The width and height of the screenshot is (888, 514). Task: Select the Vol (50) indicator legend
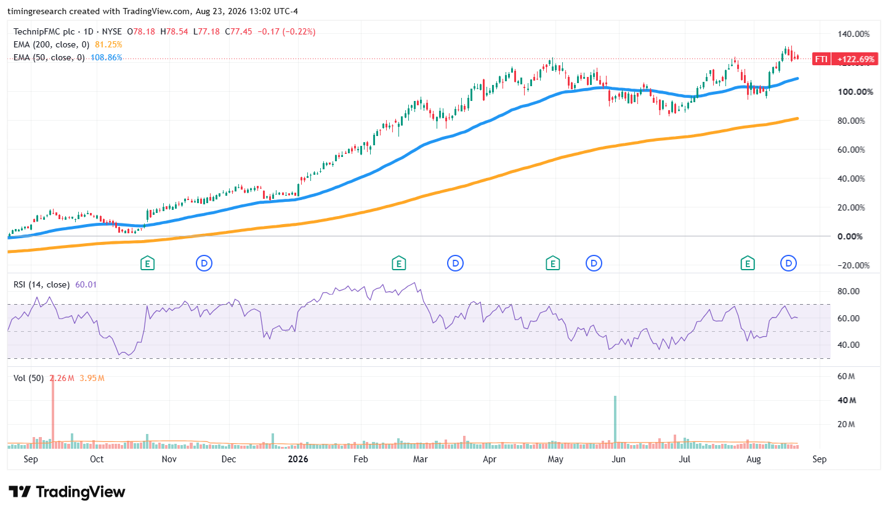pyautogui.click(x=28, y=378)
